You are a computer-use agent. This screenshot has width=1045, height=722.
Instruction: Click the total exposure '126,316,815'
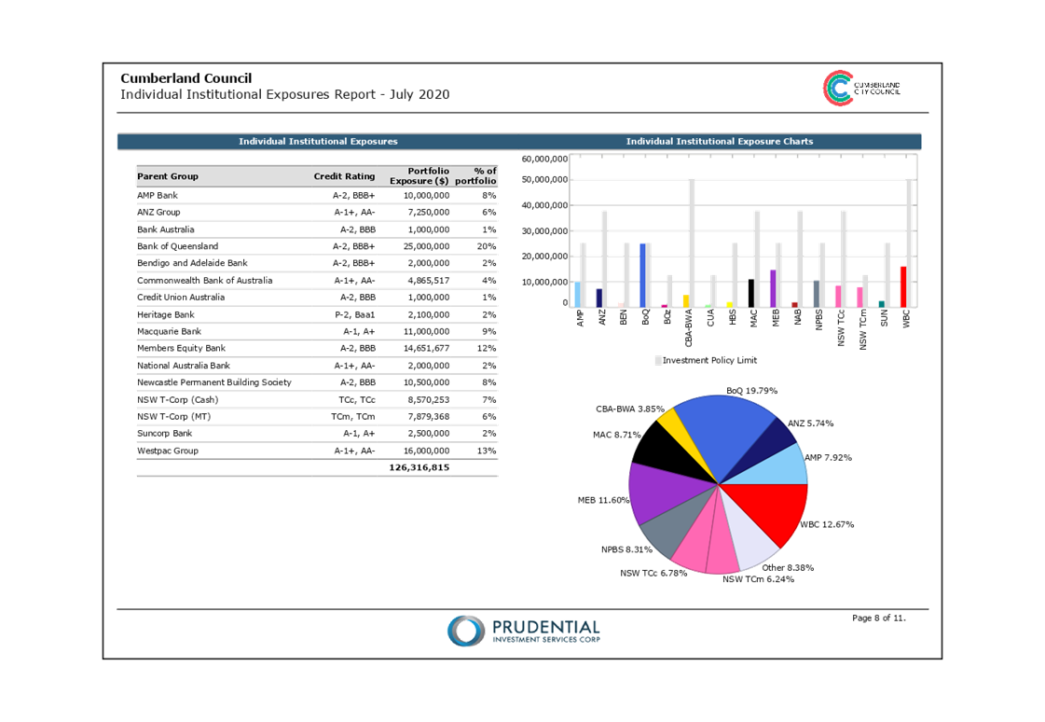(x=419, y=467)
